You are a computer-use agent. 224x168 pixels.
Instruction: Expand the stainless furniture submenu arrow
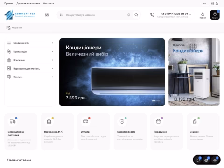tap(52, 68)
